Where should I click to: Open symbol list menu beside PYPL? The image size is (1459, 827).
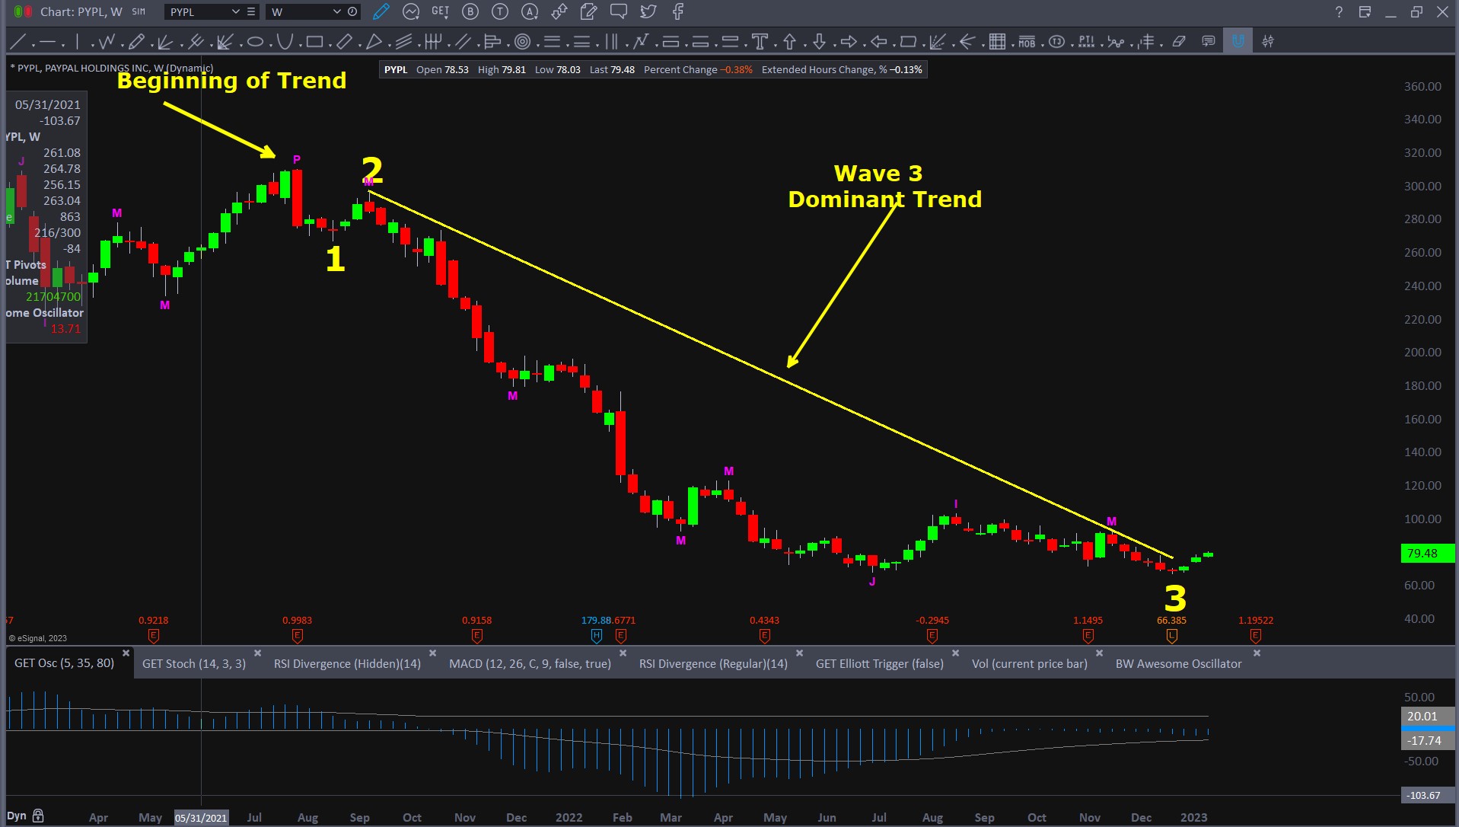251,11
